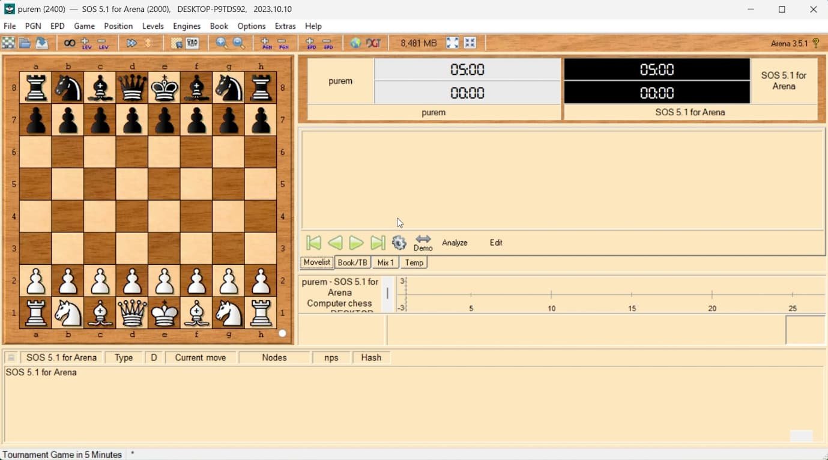
Task: Click the zoom in magnifier icon
Action: [x=222, y=43]
